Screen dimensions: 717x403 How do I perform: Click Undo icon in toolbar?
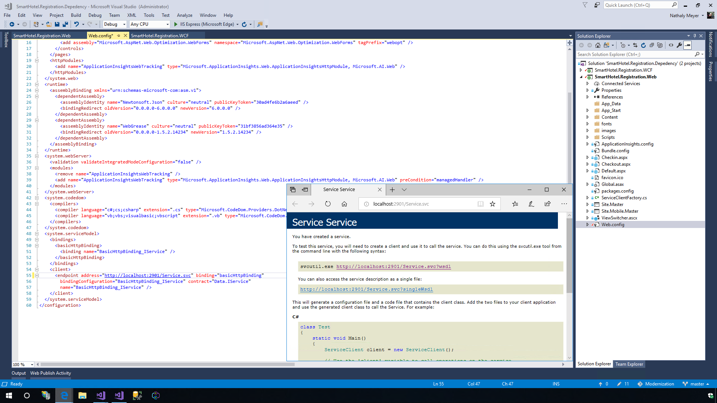coord(76,24)
